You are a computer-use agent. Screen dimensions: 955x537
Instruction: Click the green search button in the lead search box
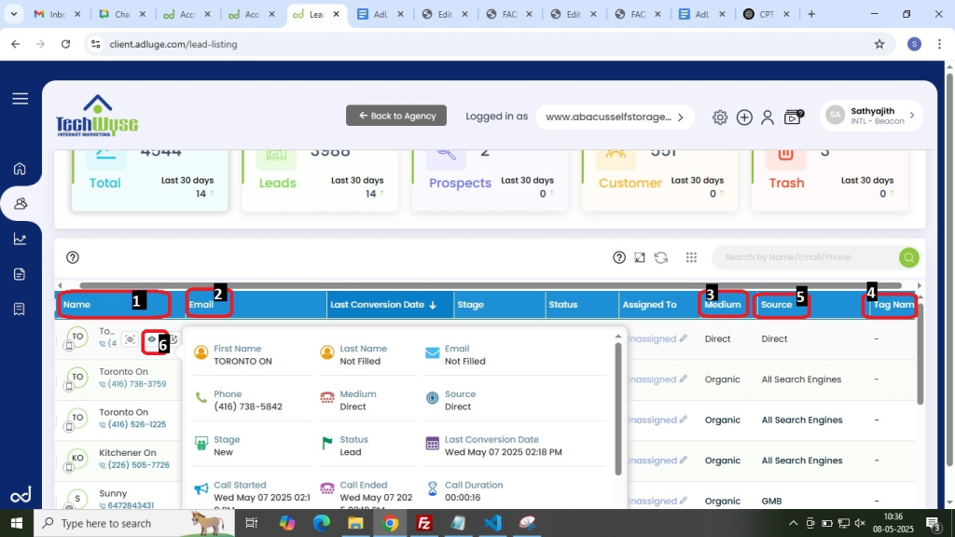tap(907, 258)
